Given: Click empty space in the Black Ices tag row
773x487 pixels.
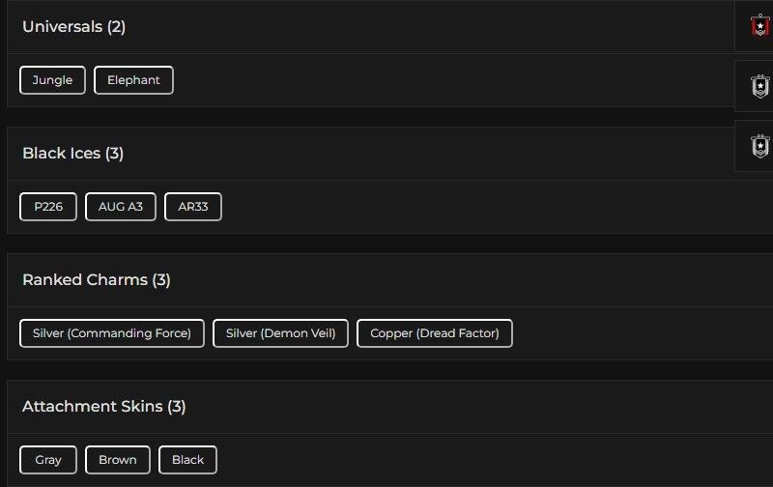Looking at the screenshot, I should [483, 207].
